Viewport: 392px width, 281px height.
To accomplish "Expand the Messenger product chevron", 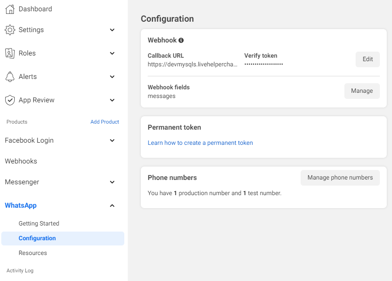I will tap(112, 182).
